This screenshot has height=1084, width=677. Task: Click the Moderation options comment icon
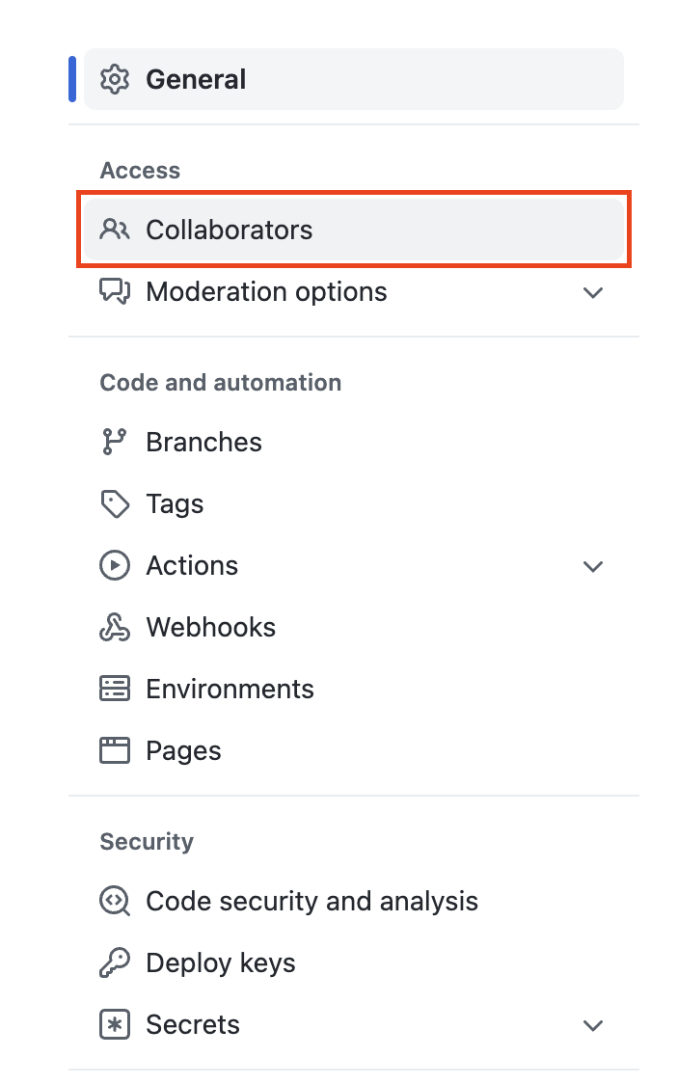click(x=114, y=291)
